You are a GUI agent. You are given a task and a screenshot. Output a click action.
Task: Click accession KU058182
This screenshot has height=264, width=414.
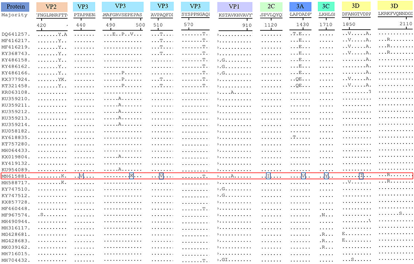point(16,131)
